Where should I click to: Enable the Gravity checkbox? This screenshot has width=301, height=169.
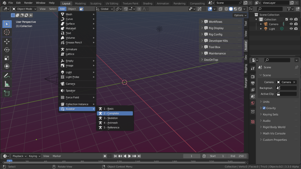(x=264, y=108)
